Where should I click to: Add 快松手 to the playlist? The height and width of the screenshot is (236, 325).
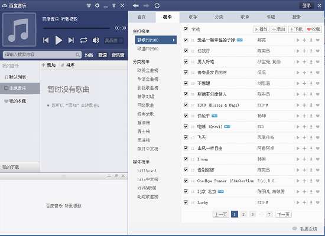pos(304,116)
